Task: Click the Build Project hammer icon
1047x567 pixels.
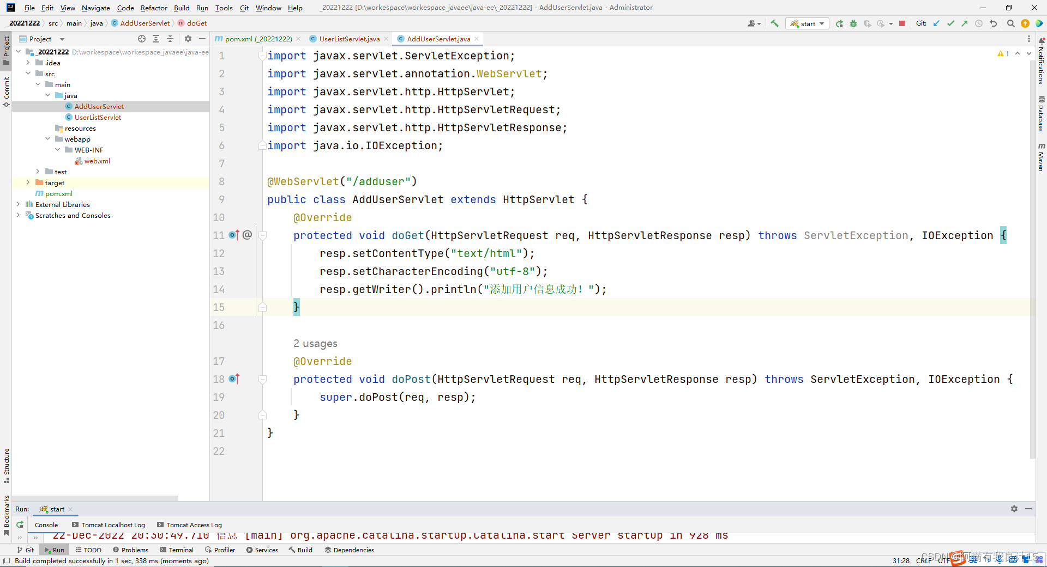Action: pyautogui.click(x=774, y=23)
